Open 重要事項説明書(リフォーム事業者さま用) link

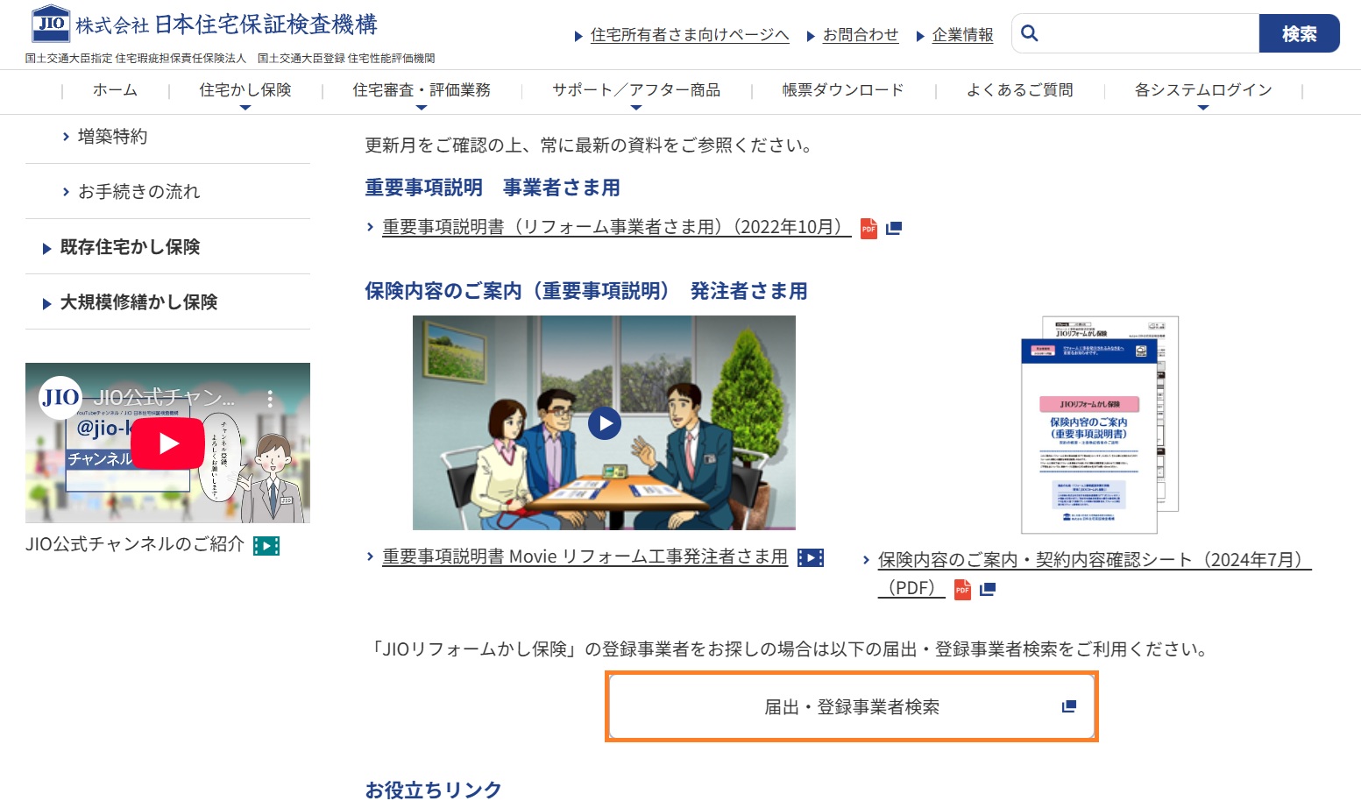616,227
